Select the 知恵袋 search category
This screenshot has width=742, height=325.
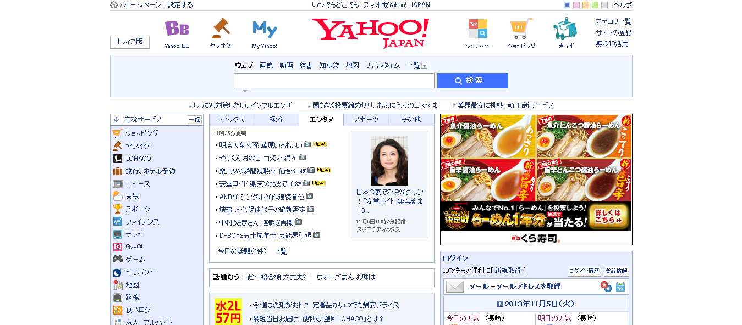(329, 65)
